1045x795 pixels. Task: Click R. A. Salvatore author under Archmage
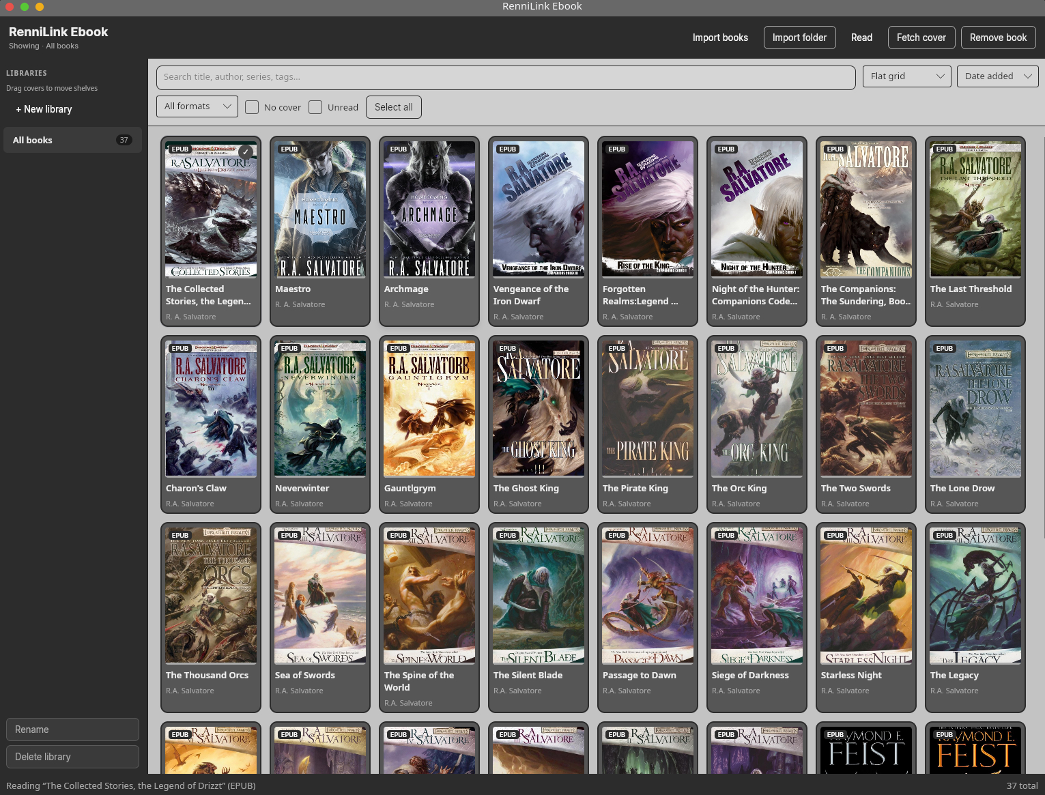click(x=409, y=304)
